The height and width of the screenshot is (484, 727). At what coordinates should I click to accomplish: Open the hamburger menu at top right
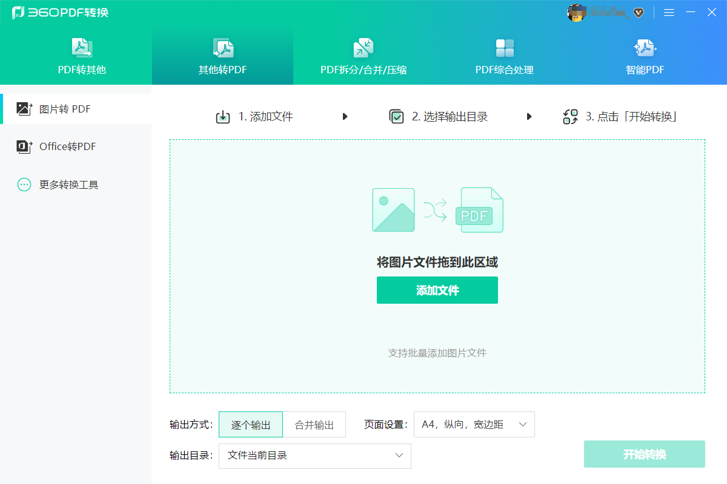pos(669,12)
